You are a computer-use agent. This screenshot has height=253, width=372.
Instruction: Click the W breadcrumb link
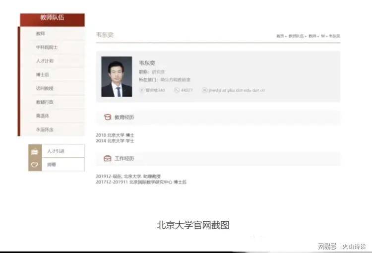323,36
